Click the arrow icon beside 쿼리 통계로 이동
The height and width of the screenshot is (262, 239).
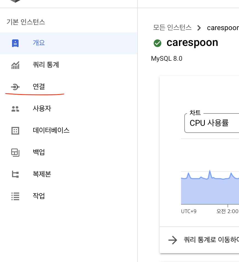point(173,240)
